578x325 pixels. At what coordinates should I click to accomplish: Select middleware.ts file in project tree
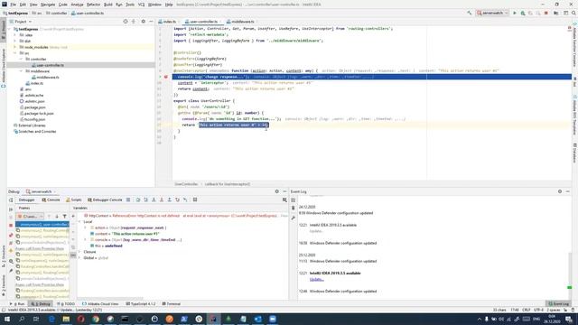pyautogui.click(x=48, y=77)
